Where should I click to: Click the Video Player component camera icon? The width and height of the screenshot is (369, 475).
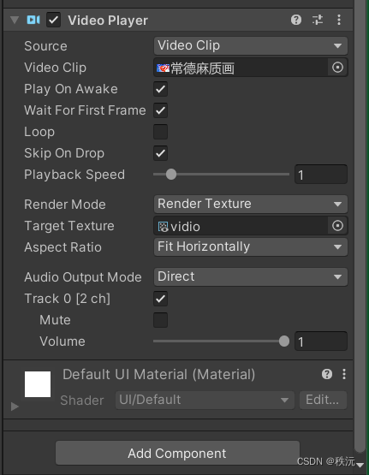click(x=33, y=20)
